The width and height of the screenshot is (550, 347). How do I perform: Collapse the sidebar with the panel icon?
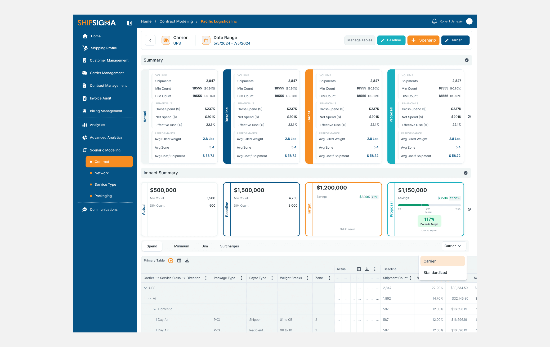point(129,23)
